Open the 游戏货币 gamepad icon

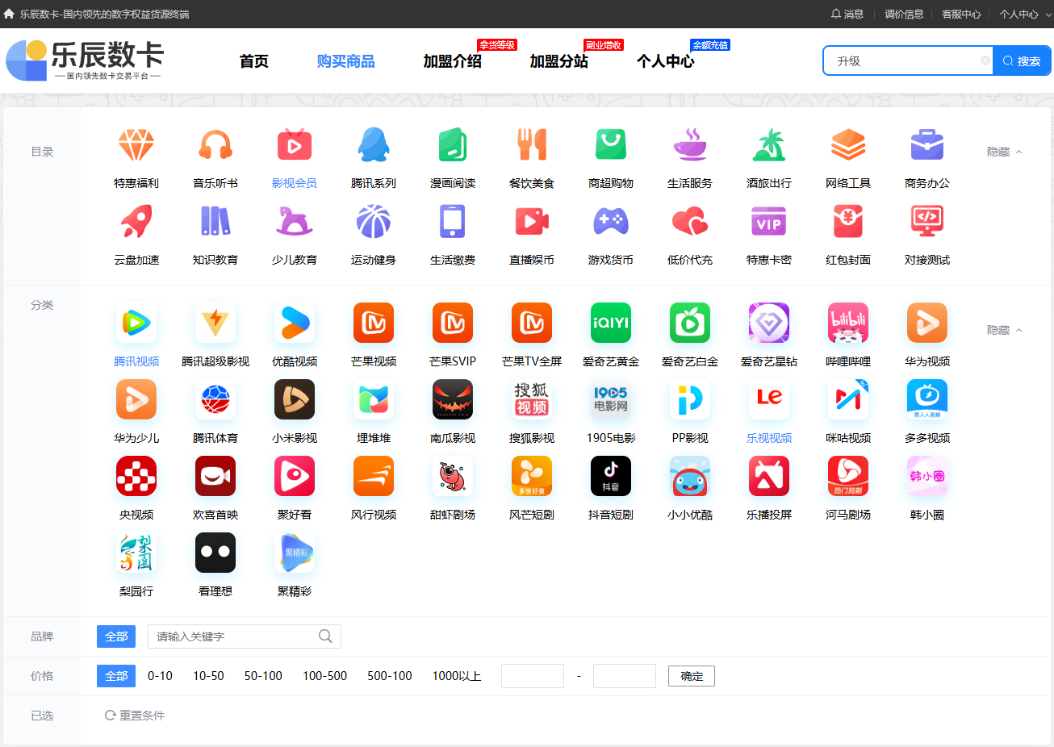[611, 221]
